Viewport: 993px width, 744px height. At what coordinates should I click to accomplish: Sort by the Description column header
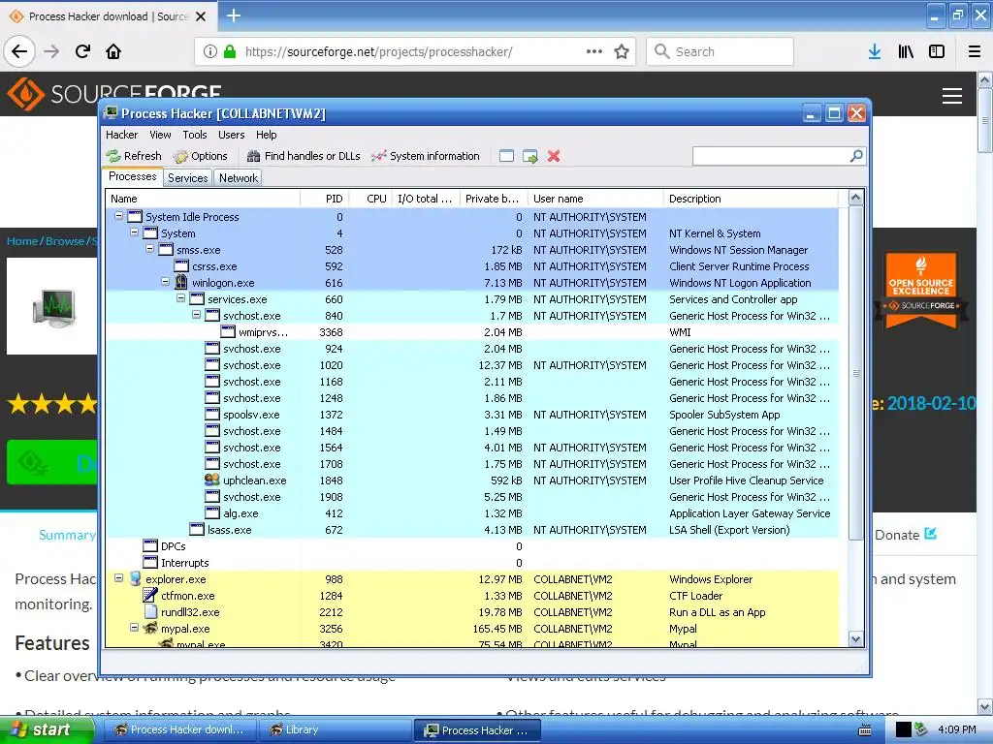751,199
